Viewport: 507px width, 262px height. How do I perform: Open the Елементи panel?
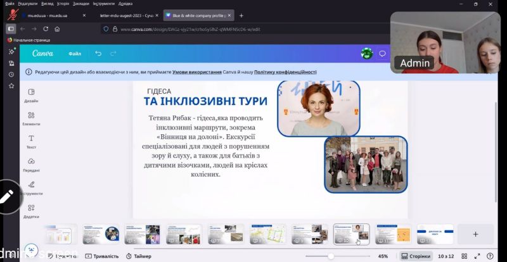31,118
